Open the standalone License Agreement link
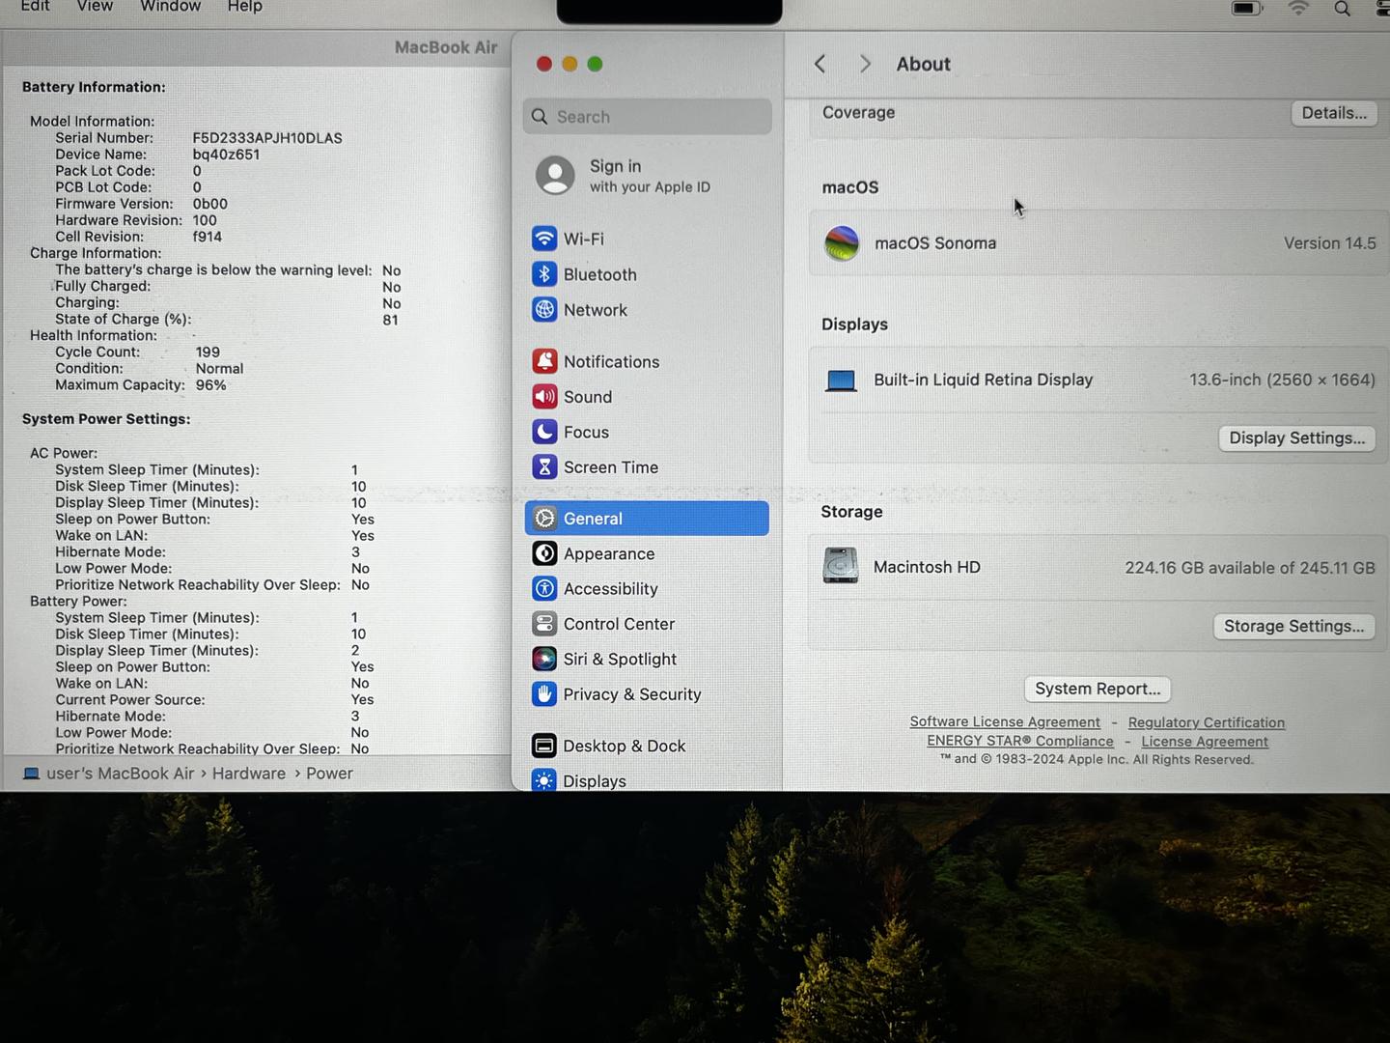Screen dimensions: 1390x1043 pos(1205,742)
